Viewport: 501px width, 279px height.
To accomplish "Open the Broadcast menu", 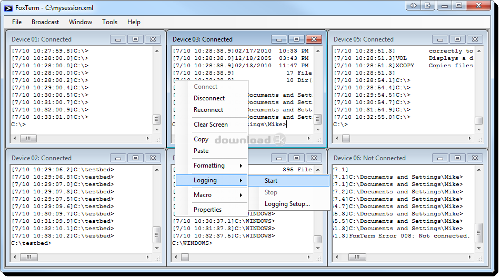I will (45, 22).
